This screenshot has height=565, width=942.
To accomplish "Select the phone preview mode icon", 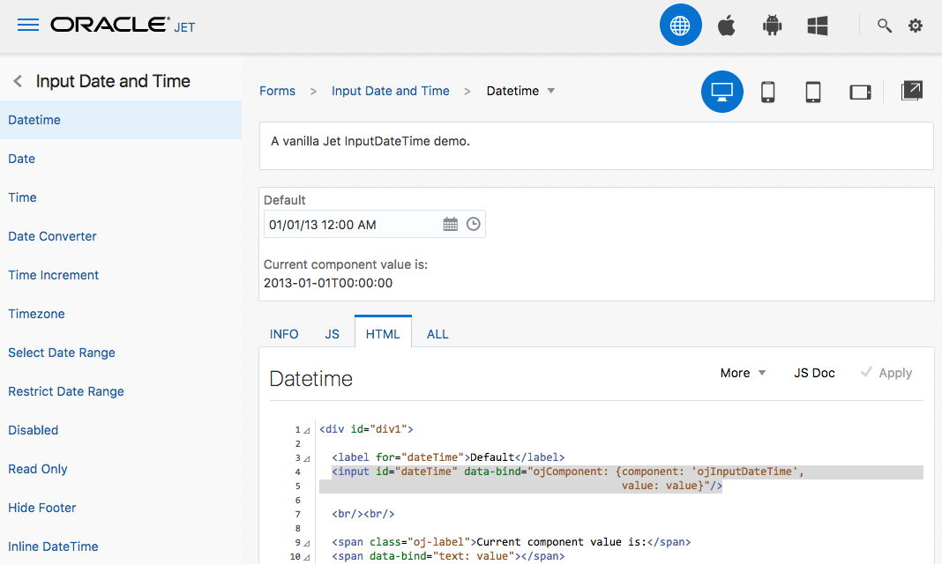I will tap(768, 92).
